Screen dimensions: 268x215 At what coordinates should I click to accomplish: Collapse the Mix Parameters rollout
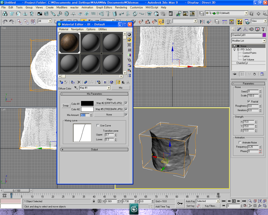[95, 94]
